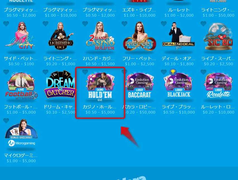Select the フリー・ベット... game title
The height and width of the screenshot is (180, 238).
(x=139, y=59)
